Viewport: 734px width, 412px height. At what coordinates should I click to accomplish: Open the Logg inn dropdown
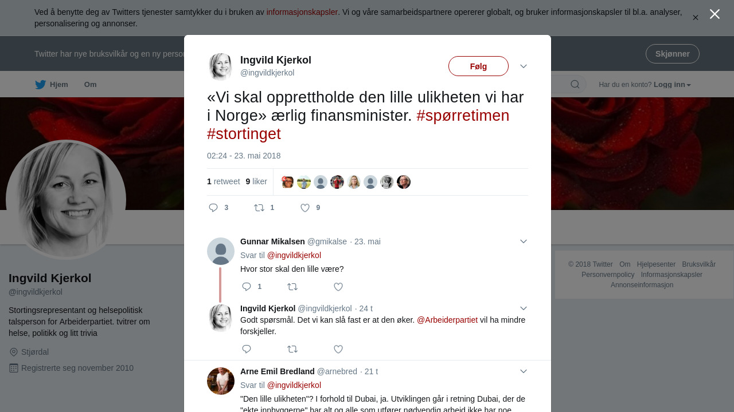(672, 85)
